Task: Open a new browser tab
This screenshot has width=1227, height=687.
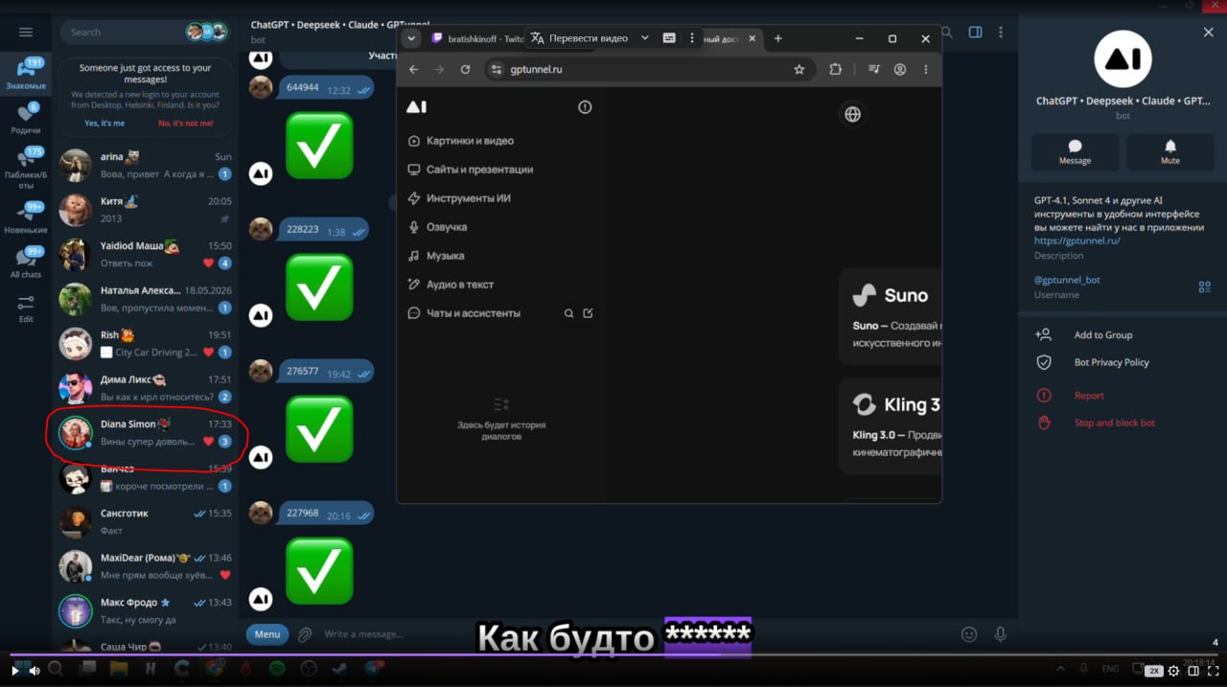Action: click(777, 38)
